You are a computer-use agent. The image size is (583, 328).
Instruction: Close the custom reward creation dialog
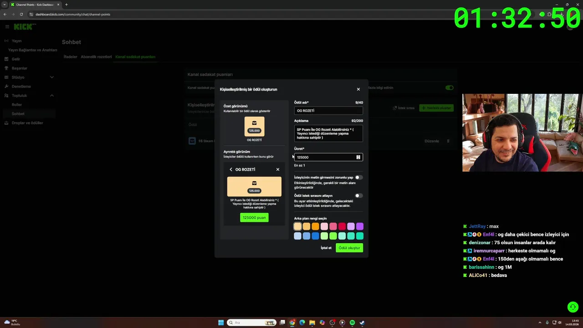[x=358, y=89]
